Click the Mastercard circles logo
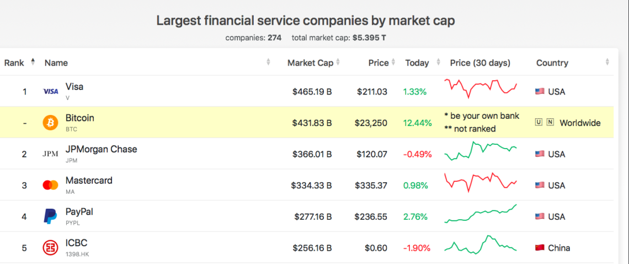The height and width of the screenshot is (264, 629). (50, 186)
